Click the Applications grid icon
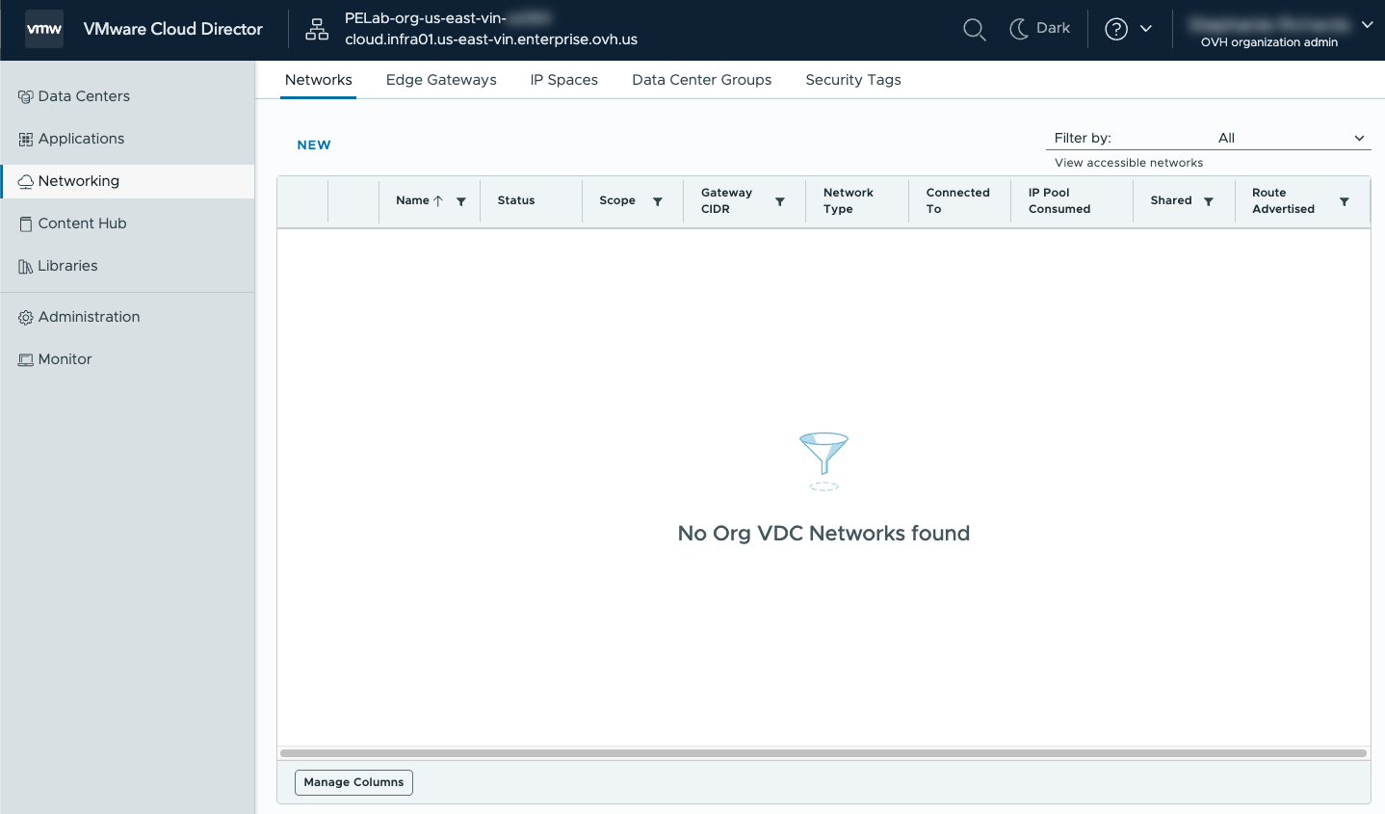This screenshot has width=1385, height=814. 26,139
